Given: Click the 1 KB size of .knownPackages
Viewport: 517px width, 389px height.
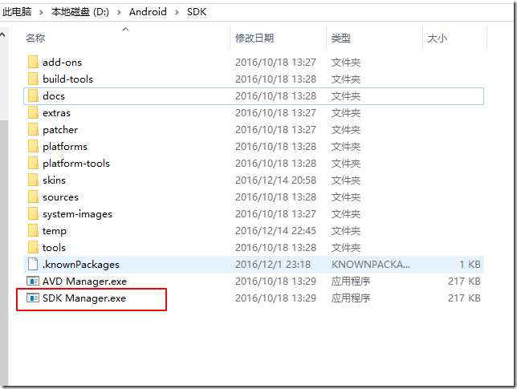Looking at the screenshot, I should point(470,264).
